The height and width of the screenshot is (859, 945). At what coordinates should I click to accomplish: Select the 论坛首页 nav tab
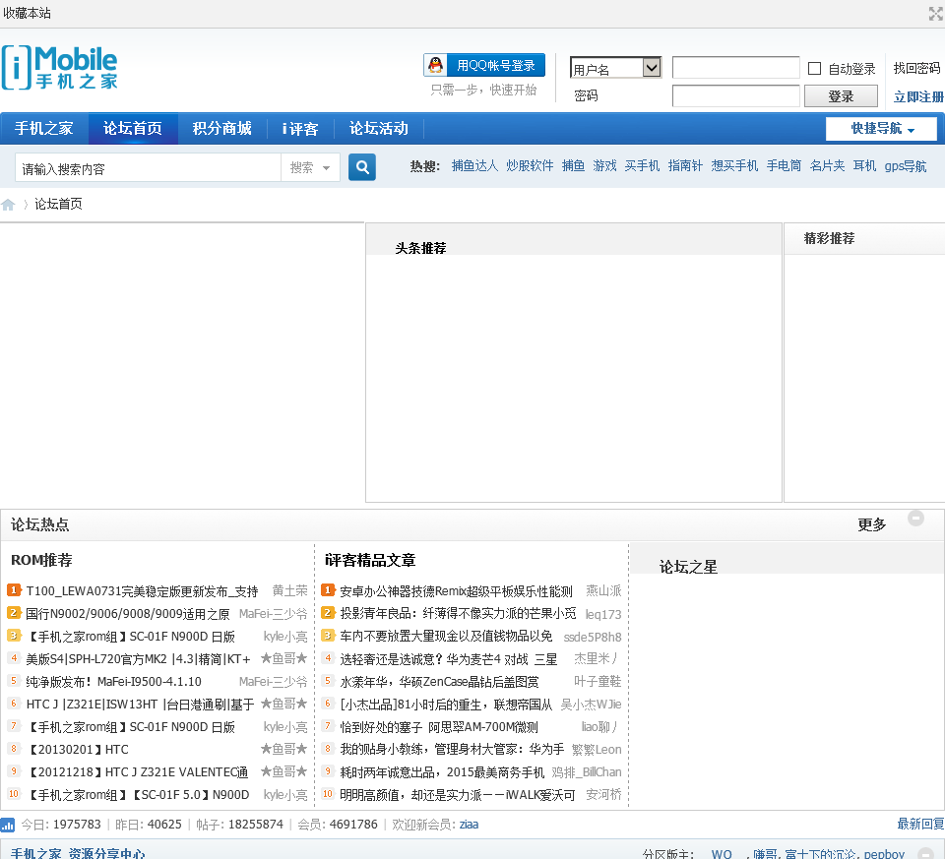click(133, 128)
